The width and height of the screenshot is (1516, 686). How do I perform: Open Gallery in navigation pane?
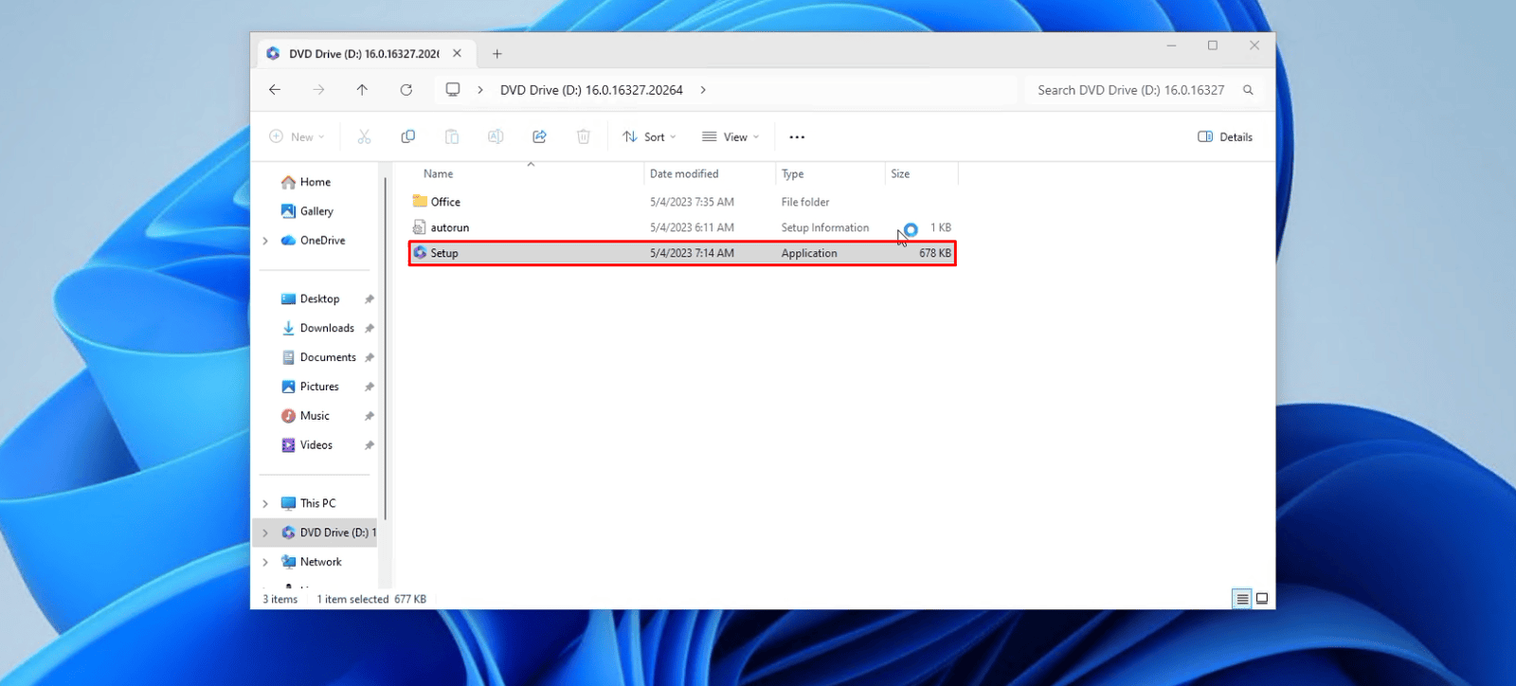(307, 211)
